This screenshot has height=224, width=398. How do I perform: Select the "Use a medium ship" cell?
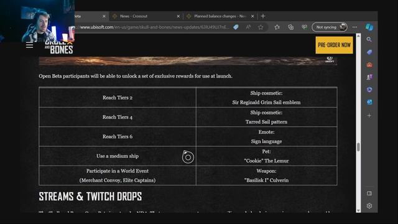point(118,156)
